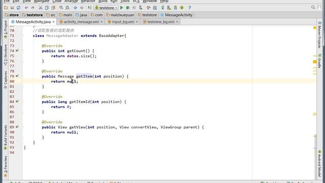This screenshot has width=325, height=183.
Task: Toggle the Gradle side panel
Action: point(319,61)
